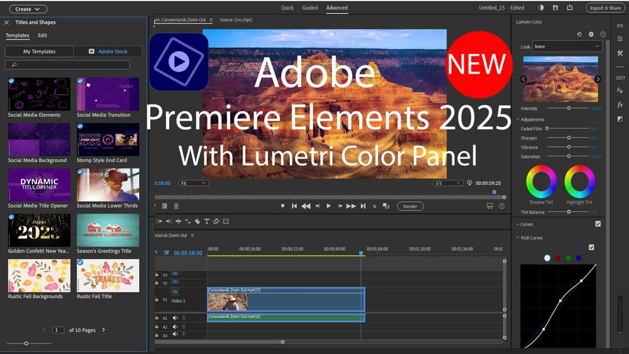The width and height of the screenshot is (629, 354).
Task: Switch to Quick mode
Action: tap(287, 8)
